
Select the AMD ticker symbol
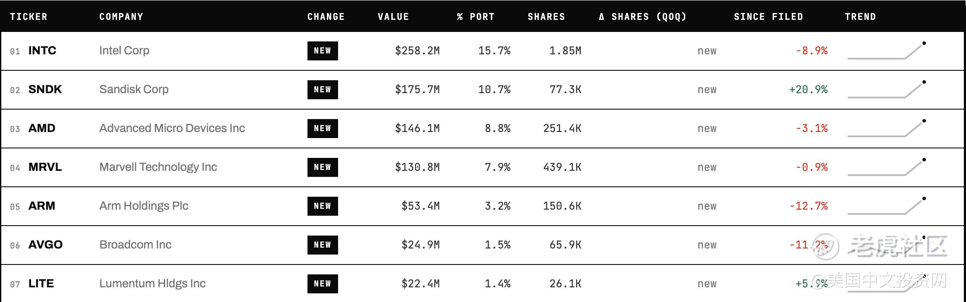[x=42, y=128]
